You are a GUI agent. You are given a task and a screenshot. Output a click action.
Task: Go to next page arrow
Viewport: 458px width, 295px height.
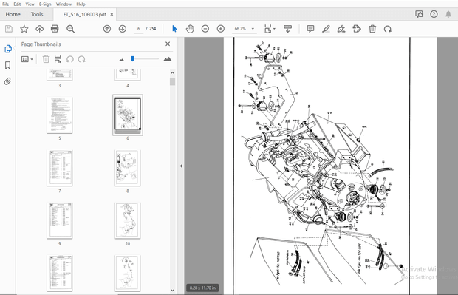click(x=123, y=29)
